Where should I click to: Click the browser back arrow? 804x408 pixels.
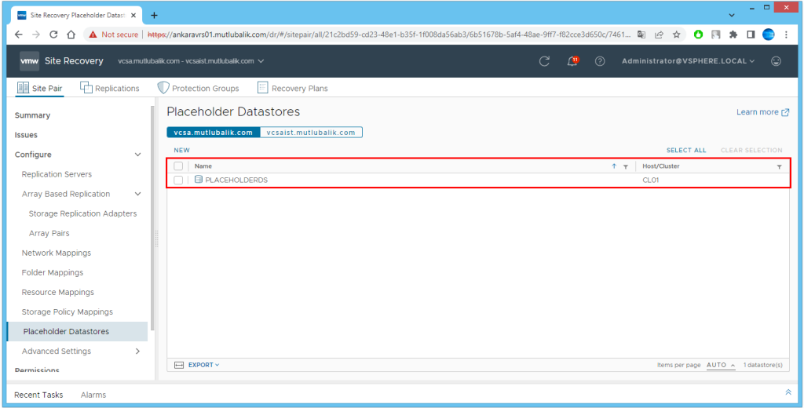[x=19, y=35]
